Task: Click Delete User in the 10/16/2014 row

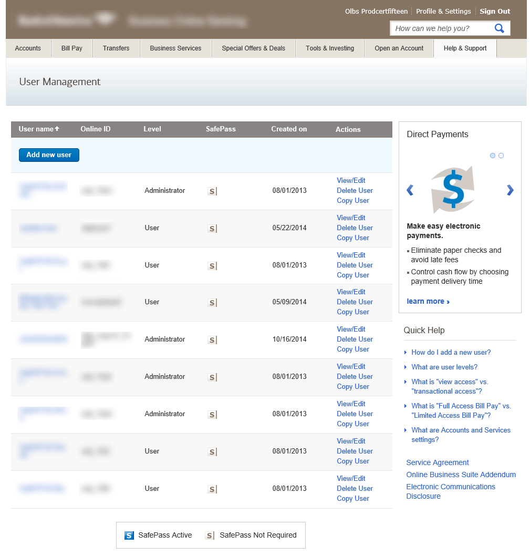Action: coord(355,339)
